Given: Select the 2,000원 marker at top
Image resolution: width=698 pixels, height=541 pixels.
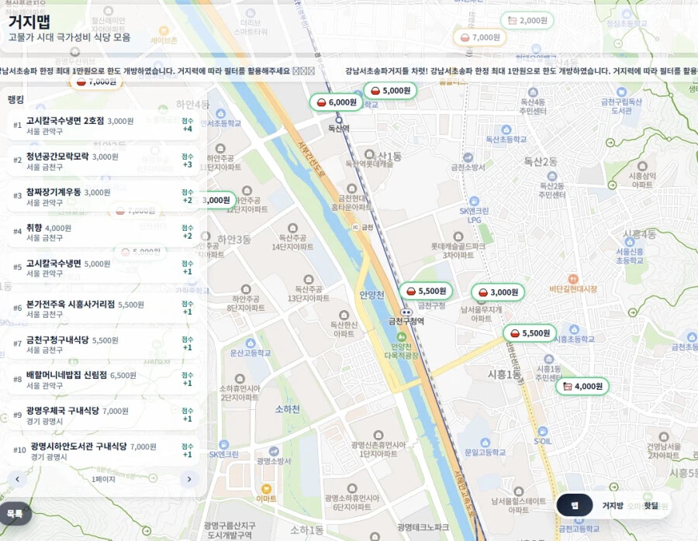Looking at the screenshot, I should [527, 20].
